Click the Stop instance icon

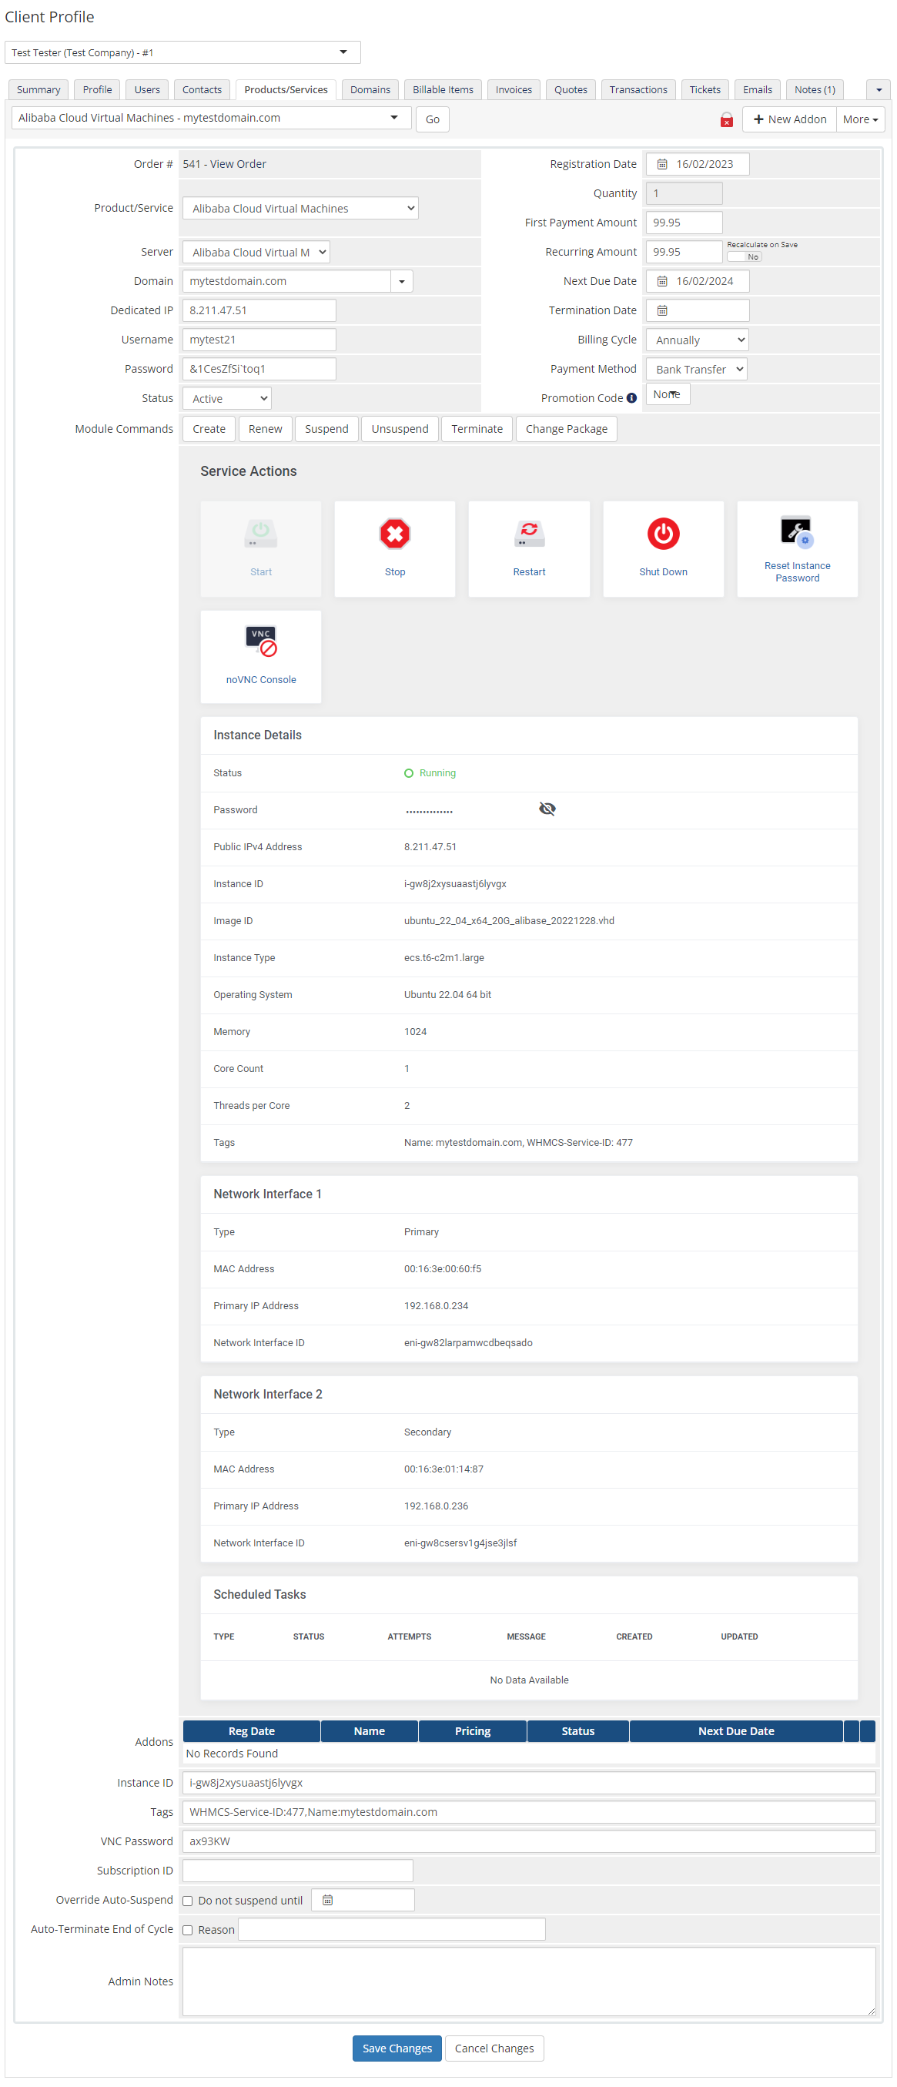(x=395, y=534)
